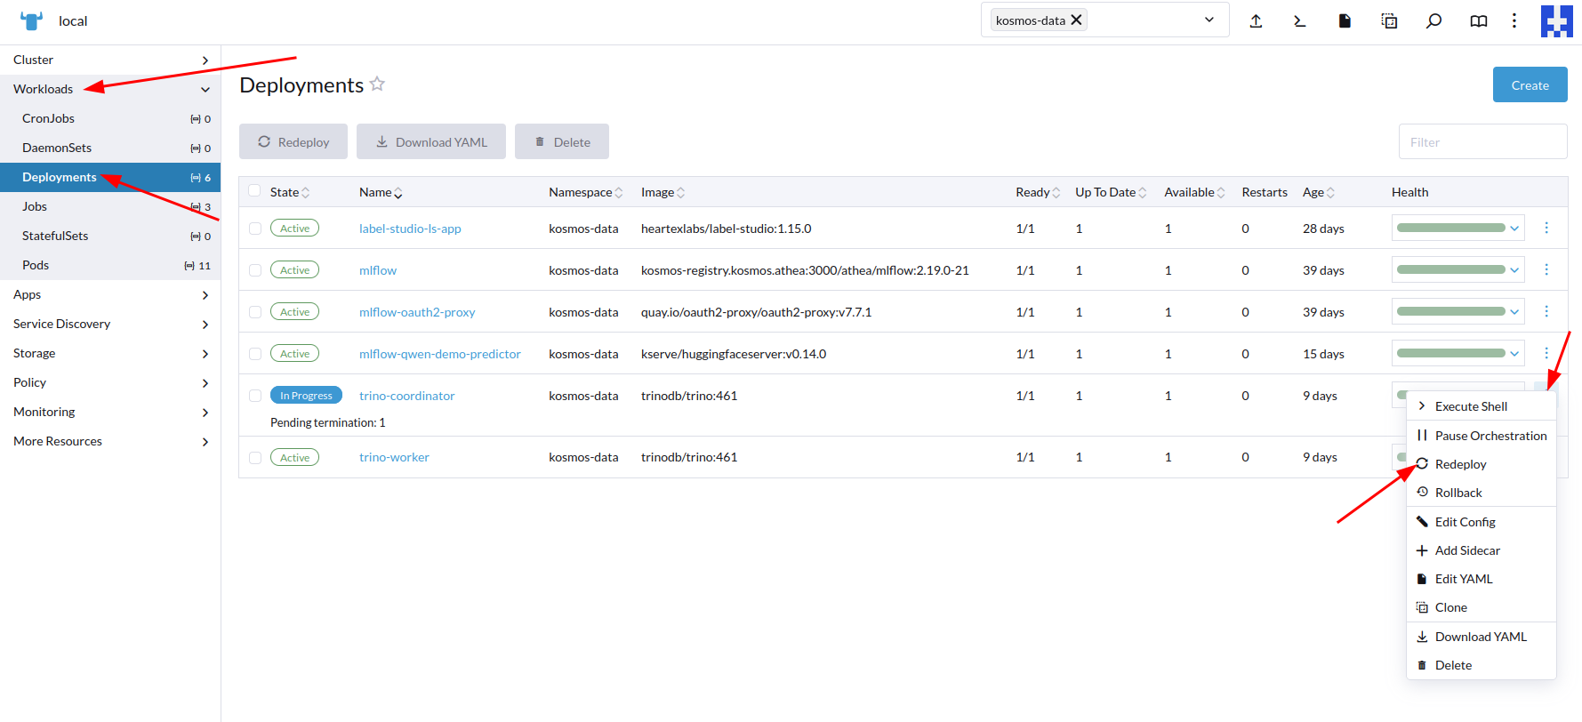1582x722 pixels.
Task: Tick the trino-worker row checkbox
Action: pyautogui.click(x=255, y=458)
